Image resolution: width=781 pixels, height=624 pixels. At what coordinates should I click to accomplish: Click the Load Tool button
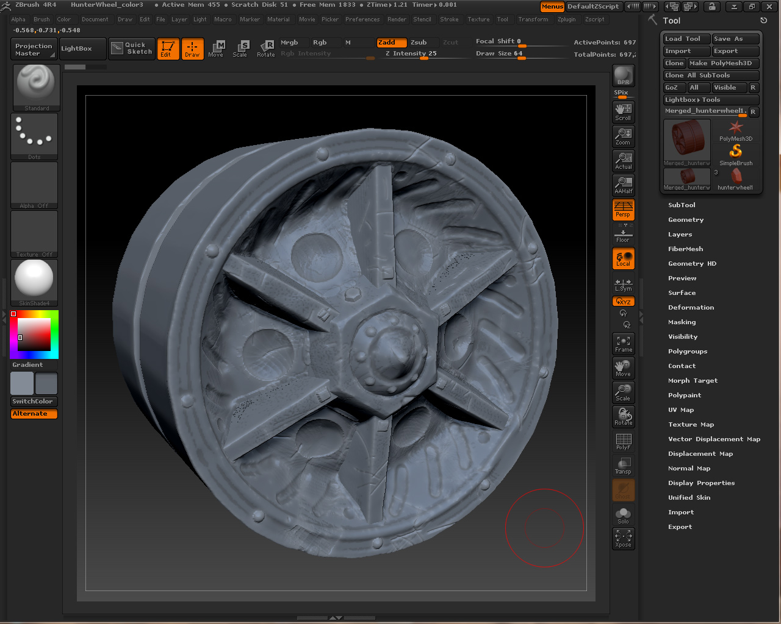(686, 39)
